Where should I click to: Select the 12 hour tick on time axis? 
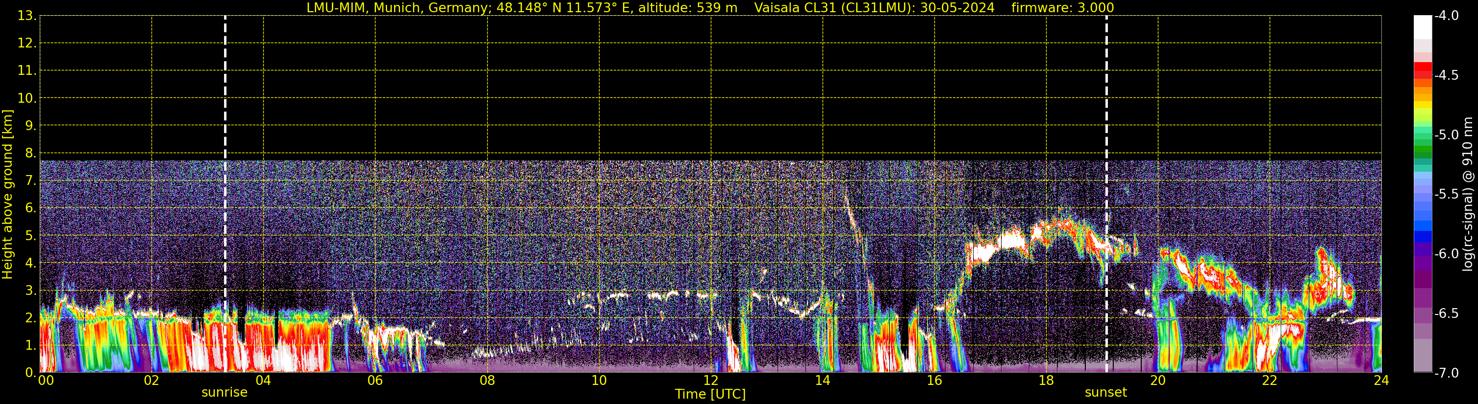coord(710,381)
